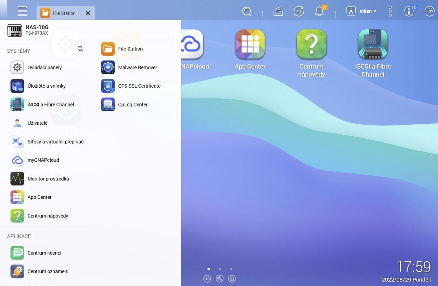The width and height of the screenshot is (438, 286).
Task: Search the menu using magnifier icon
Action: pyautogui.click(x=80, y=49)
